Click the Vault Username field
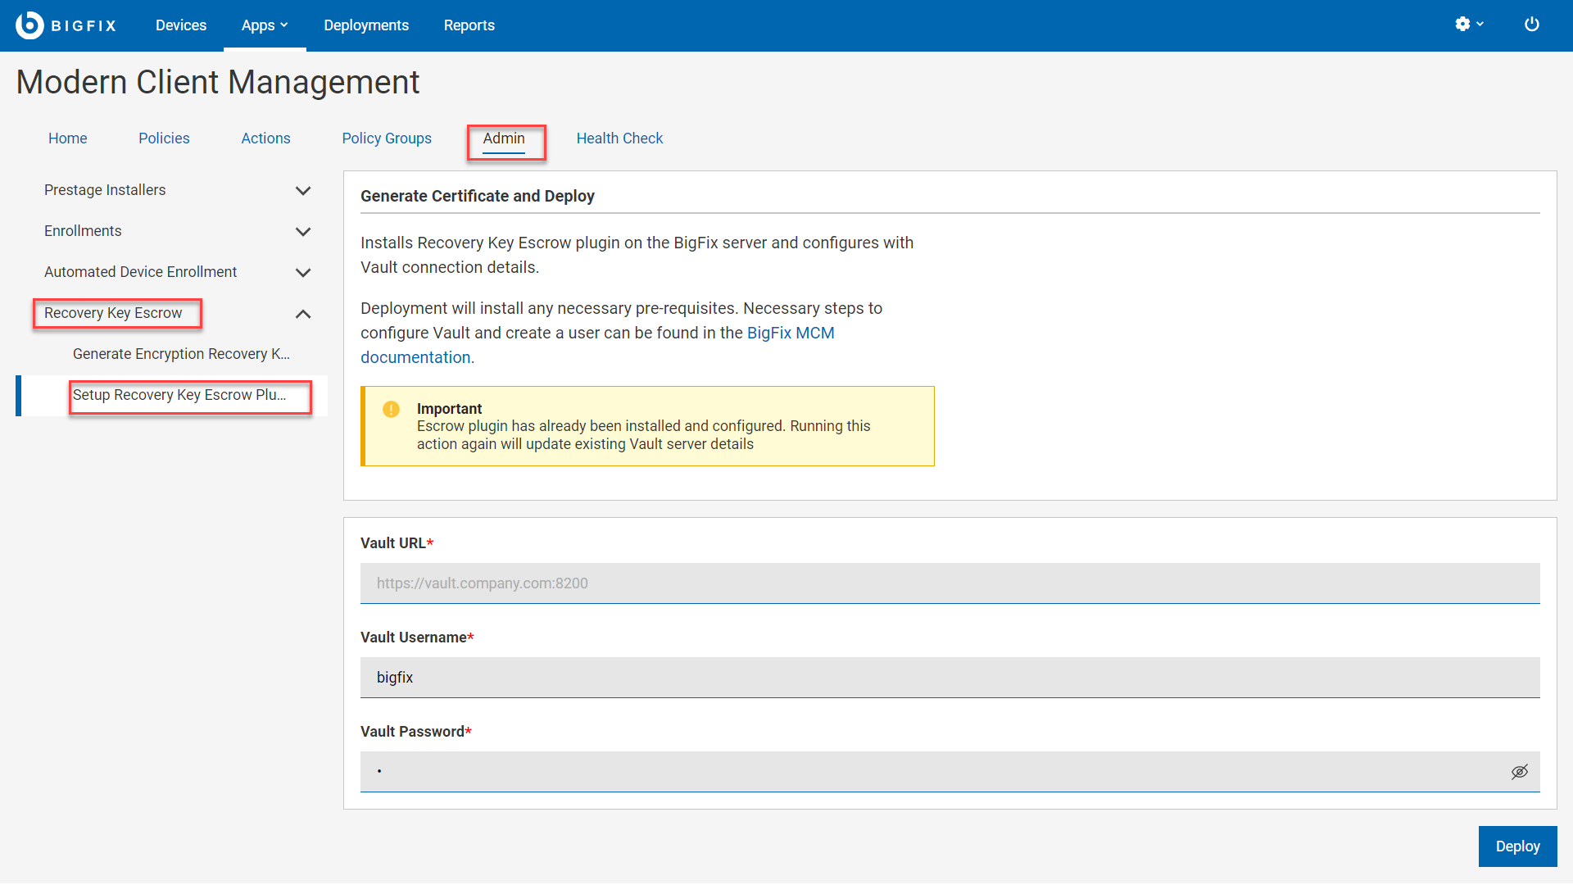This screenshot has width=1573, height=894. point(949,678)
